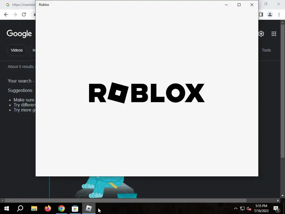Viewport: 285px width, 214px height.
Task: Click the Google logo in Chrome
Action: pos(19,34)
